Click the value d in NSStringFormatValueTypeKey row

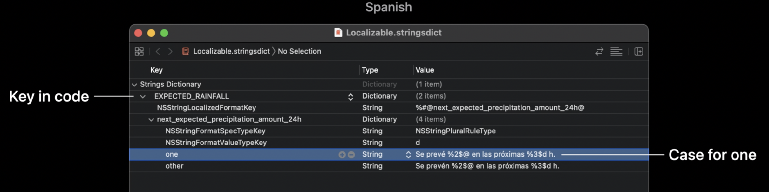point(418,143)
